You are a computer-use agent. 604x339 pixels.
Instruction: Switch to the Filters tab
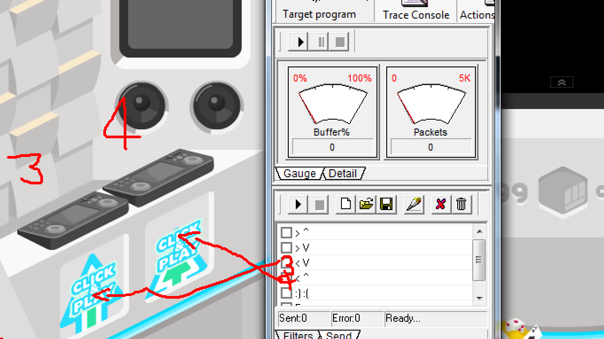[x=298, y=335]
